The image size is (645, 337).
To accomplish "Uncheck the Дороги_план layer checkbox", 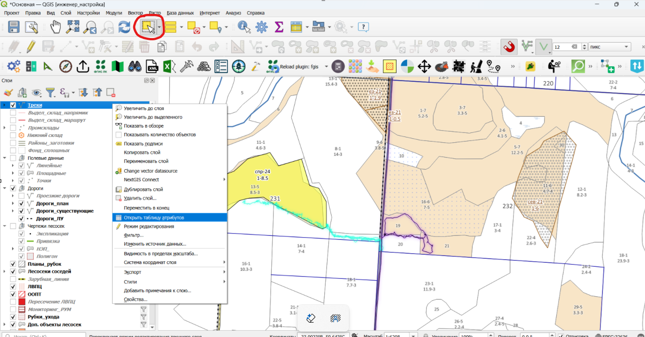I will tap(22, 203).
